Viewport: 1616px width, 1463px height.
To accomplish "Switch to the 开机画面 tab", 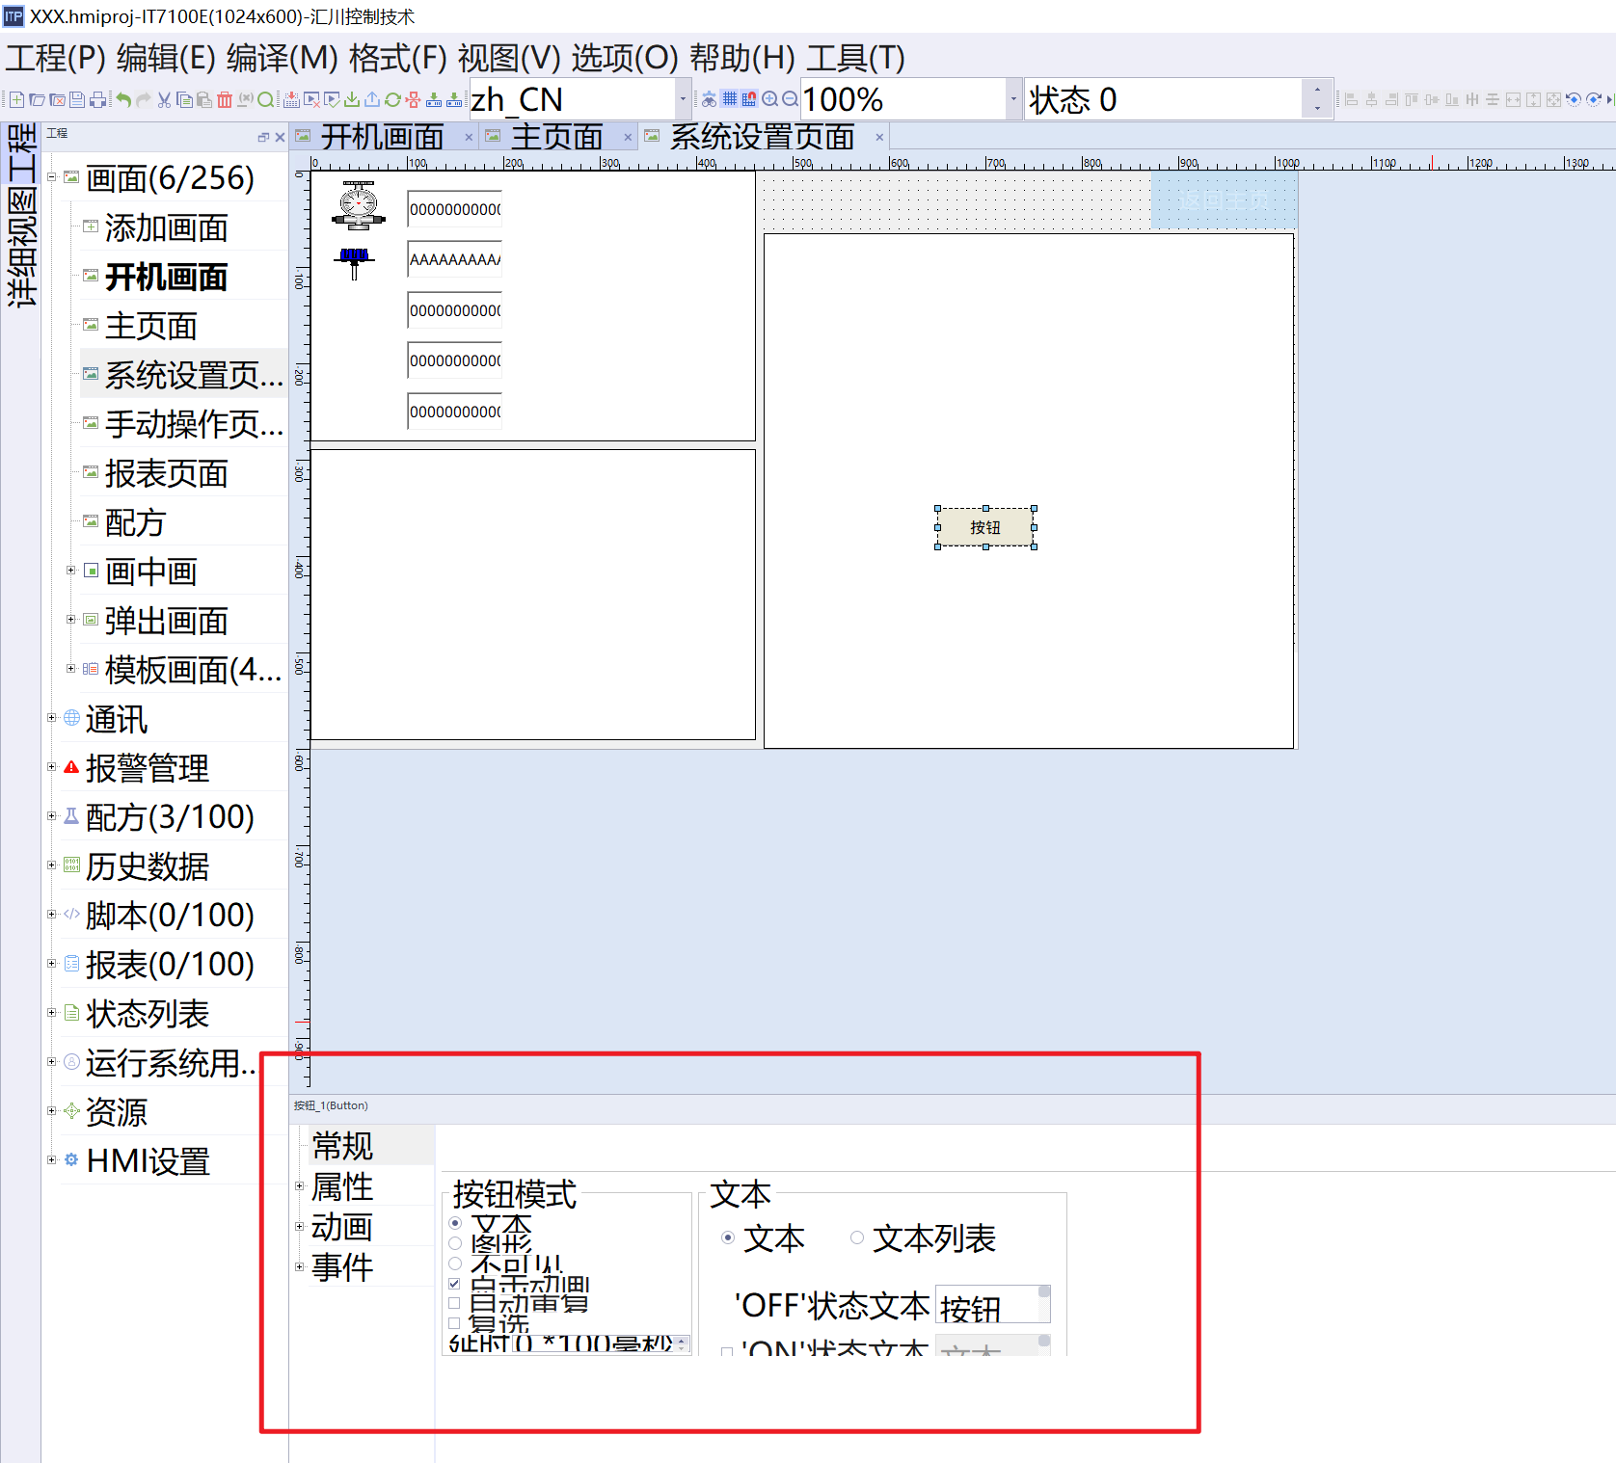I will [382, 137].
